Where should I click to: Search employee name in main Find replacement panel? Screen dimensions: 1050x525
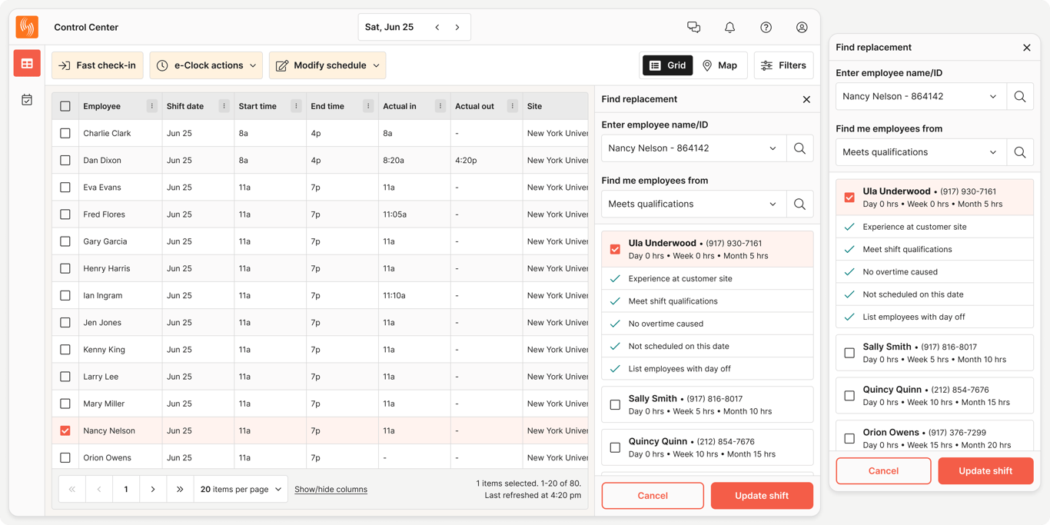(x=800, y=148)
